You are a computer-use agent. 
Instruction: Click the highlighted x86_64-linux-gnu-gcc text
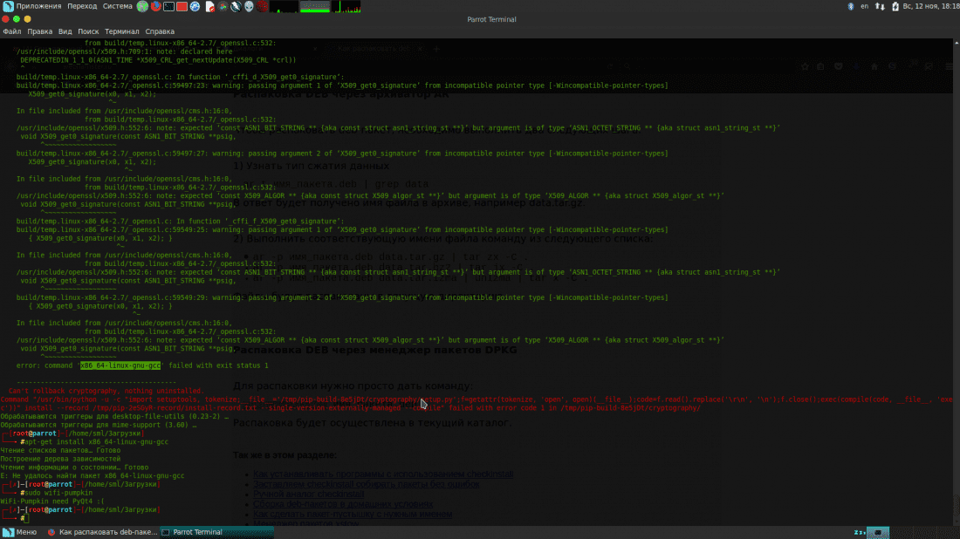click(x=120, y=365)
